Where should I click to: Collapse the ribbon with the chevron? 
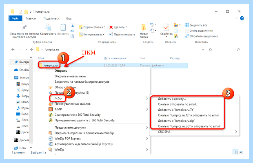[236, 18]
